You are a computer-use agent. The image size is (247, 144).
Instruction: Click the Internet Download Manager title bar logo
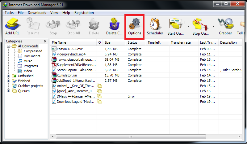(5, 5)
